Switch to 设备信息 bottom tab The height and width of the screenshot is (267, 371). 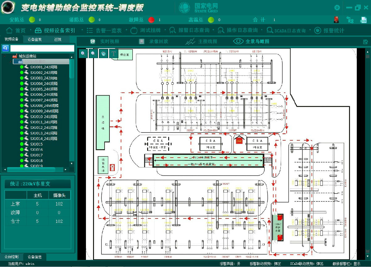click(x=34, y=257)
